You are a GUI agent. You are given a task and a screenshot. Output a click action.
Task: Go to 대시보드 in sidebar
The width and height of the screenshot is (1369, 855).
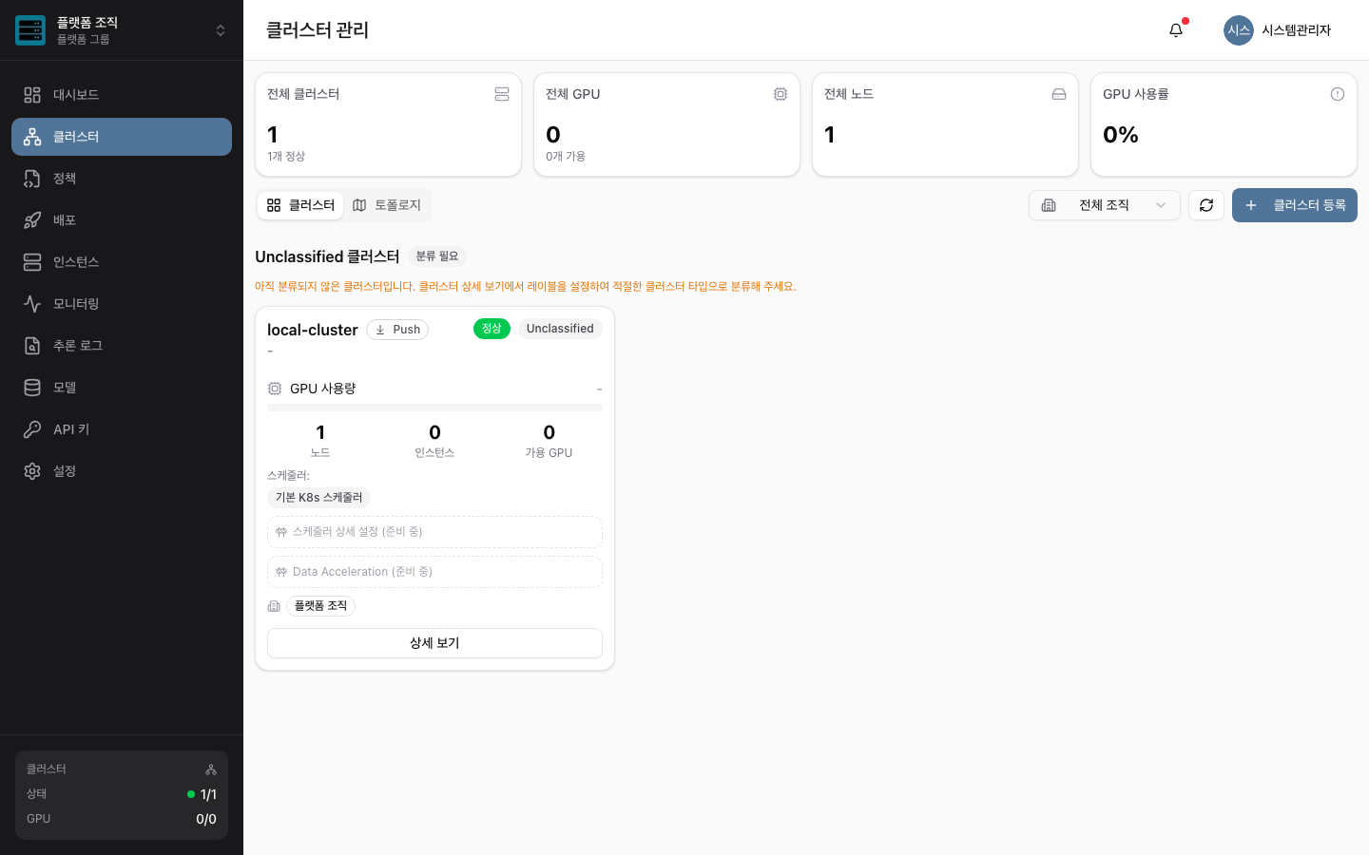[x=122, y=95]
